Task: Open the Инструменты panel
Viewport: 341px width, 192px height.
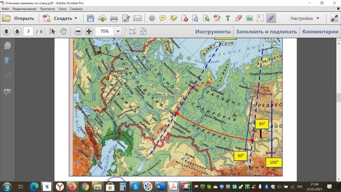Action: 213,31
